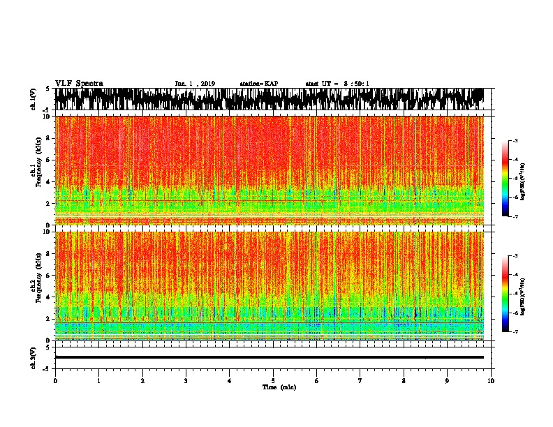This screenshot has width=553, height=427.
Task: Click time axis tick label "4"
Action: tap(230, 381)
